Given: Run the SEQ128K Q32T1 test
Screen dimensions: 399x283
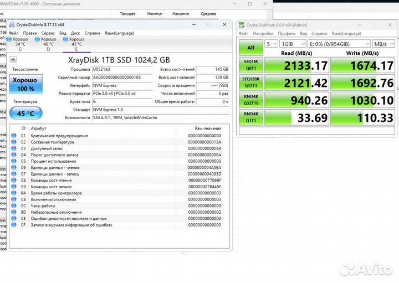Looking at the screenshot, I should click(x=251, y=83).
